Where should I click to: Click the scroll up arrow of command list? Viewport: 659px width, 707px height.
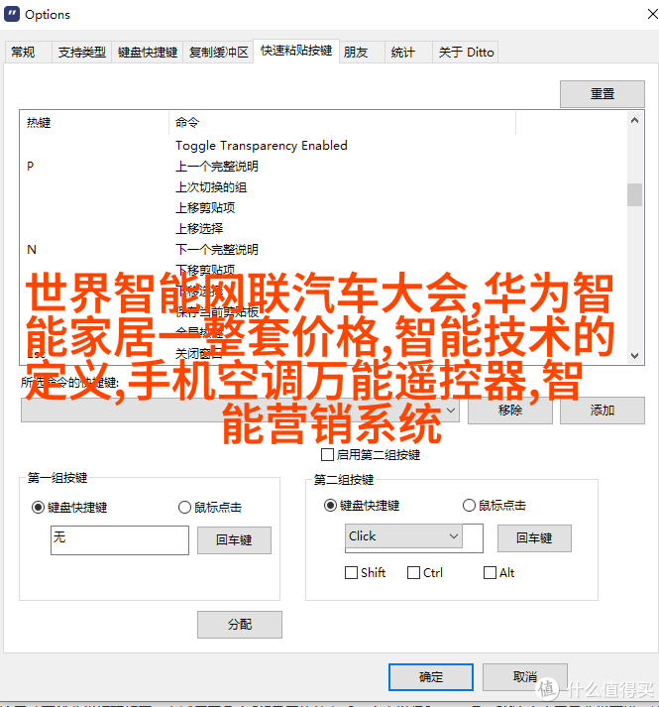pos(634,120)
